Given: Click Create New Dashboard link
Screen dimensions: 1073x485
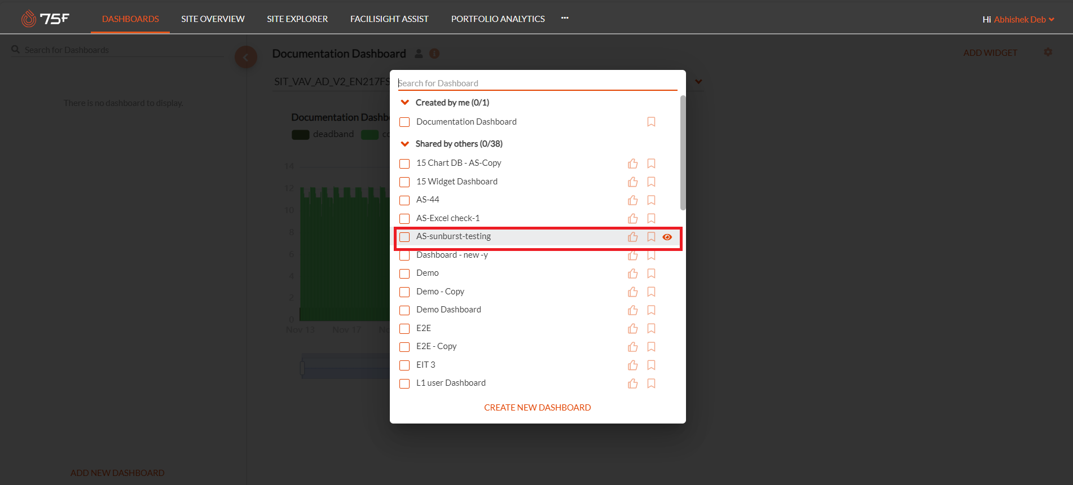Looking at the screenshot, I should click(x=538, y=407).
